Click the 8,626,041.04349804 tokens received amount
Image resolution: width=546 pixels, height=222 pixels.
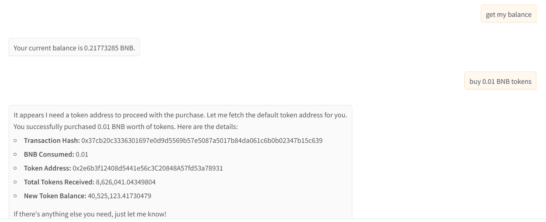pyautogui.click(x=126, y=182)
